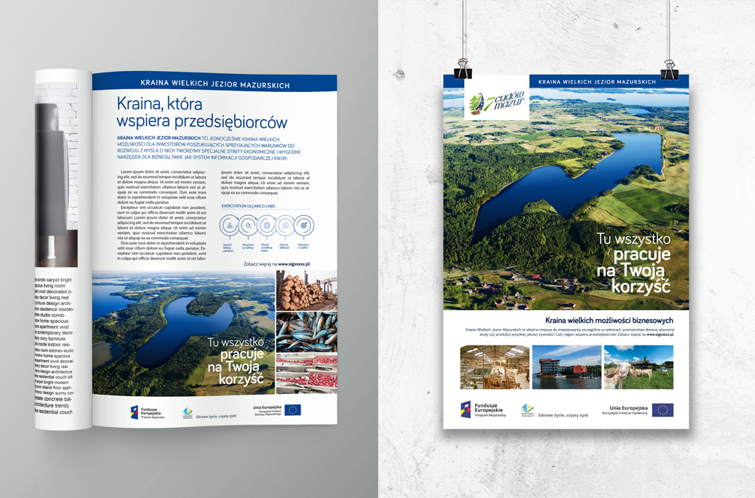Select the large aerial lake photo on poster
This screenshot has width=755, height=498.
566,198
